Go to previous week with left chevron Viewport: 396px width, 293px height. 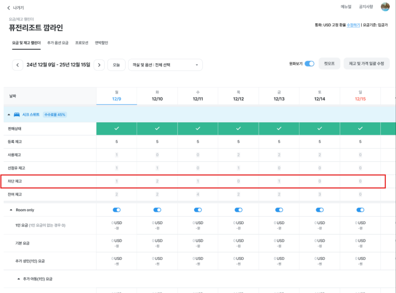click(x=17, y=65)
